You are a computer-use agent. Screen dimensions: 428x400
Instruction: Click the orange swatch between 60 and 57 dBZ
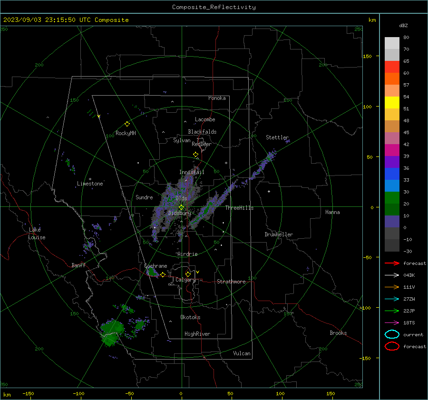392,78
